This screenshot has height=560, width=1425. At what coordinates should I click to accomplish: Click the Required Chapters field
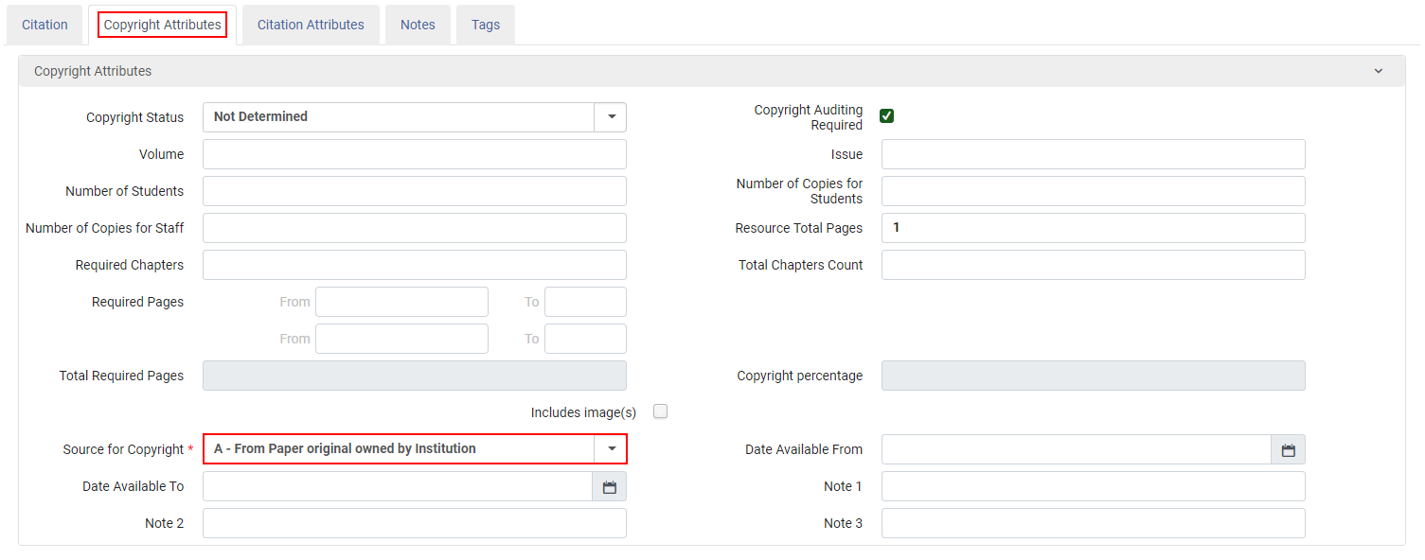pyautogui.click(x=415, y=265)
